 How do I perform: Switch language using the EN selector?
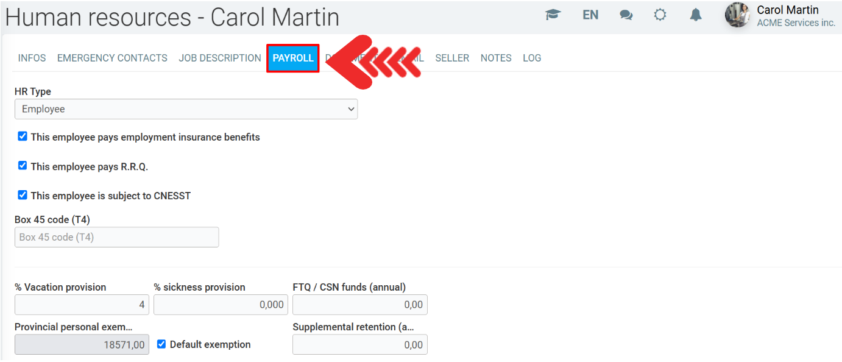click(x=590, y=15)
